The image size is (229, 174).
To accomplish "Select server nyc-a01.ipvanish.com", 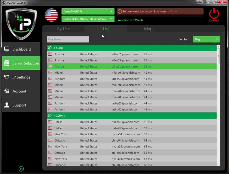I will tap(132, 159).
